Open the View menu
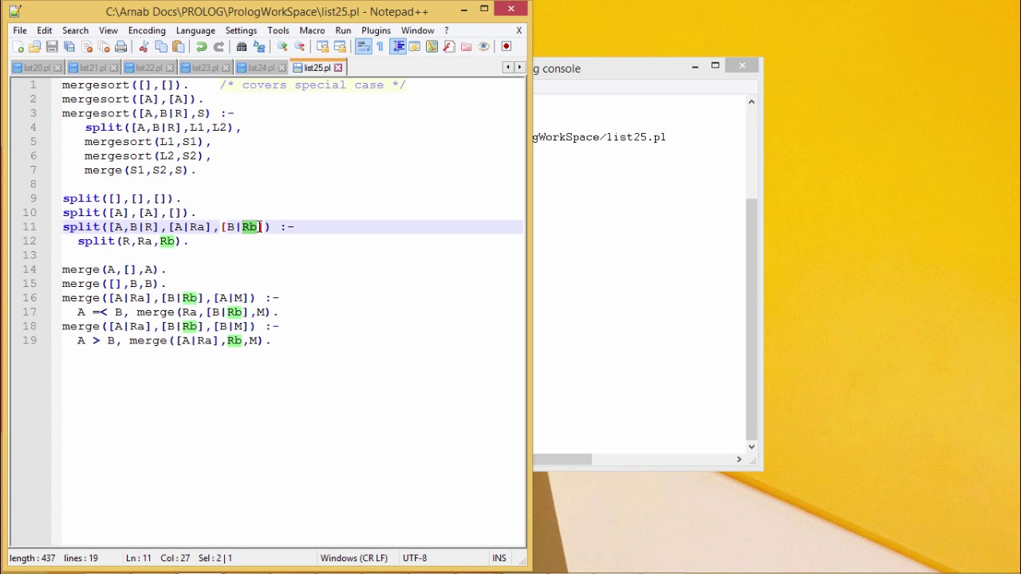Image resolution: width=1021 pixels, height=574 pixels. click(108, 30)
